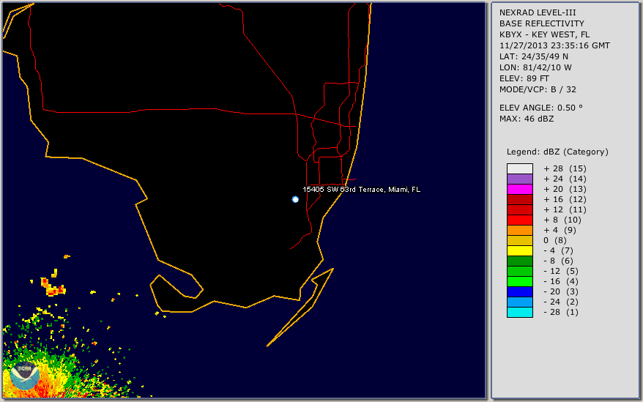Click the '- 28 (1)' legend label

pyautogui.click(x=561, y=312)
